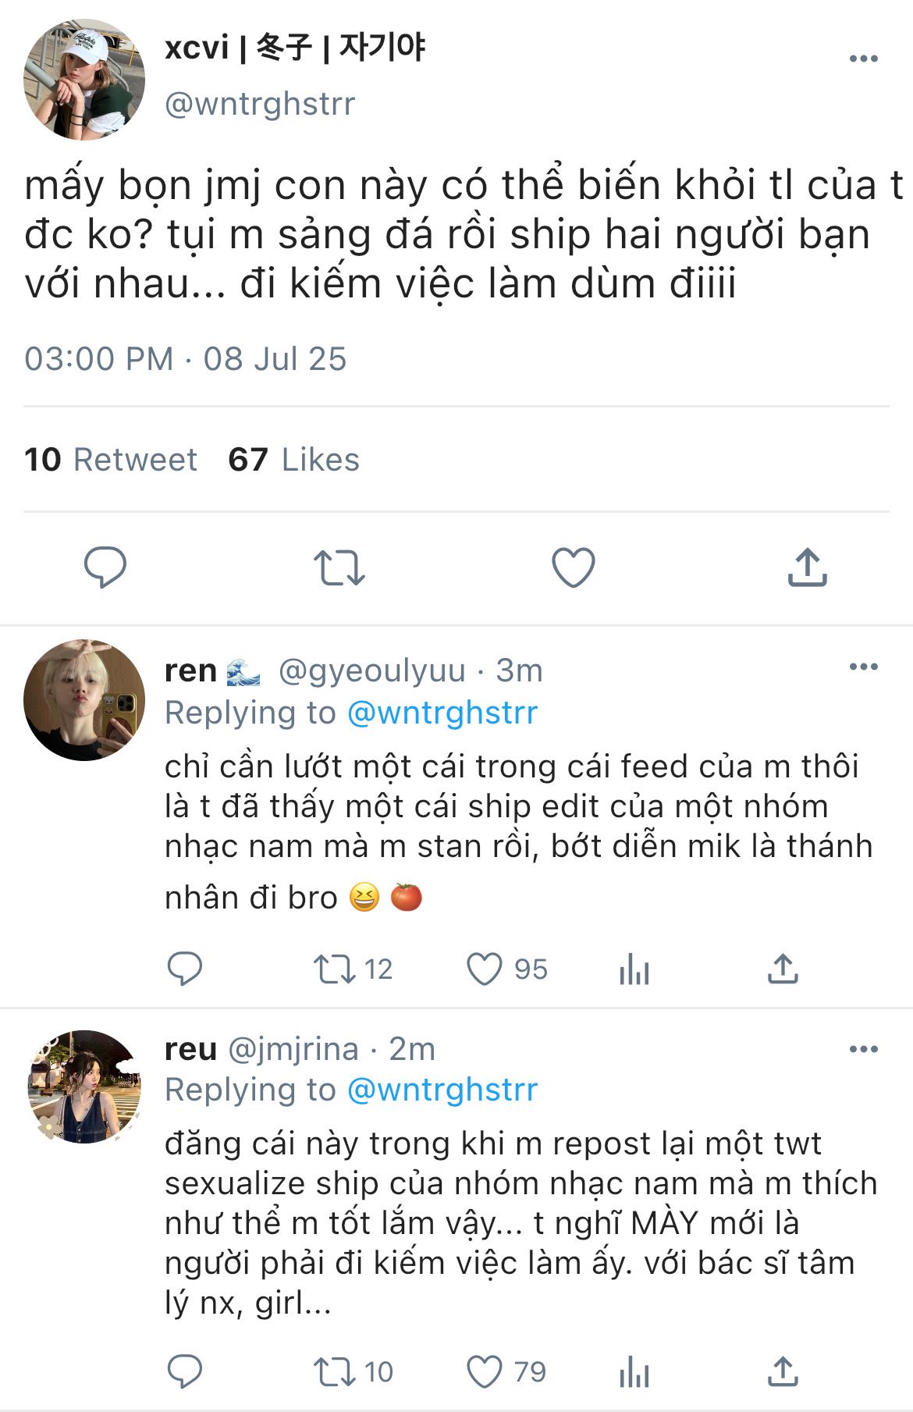Image resolution: width=913 pixels, height=1412 pixels.
Task: Retweet reu's reply with 10 retweets
Action: coord(334,1371)
